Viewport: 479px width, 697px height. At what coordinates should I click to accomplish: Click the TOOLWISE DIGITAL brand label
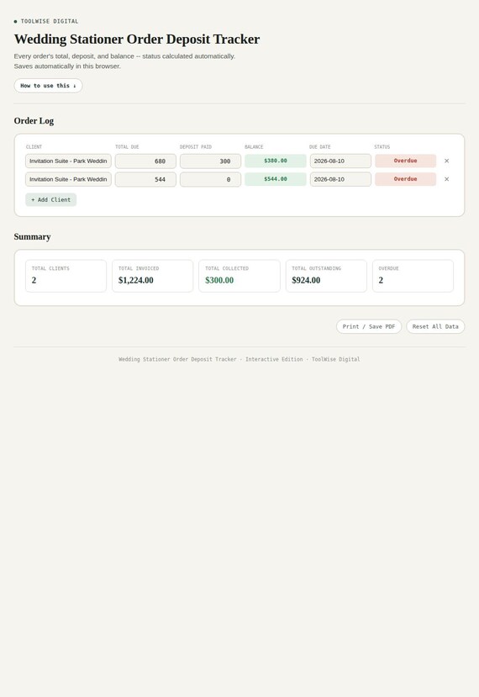[x=50, y=21]
